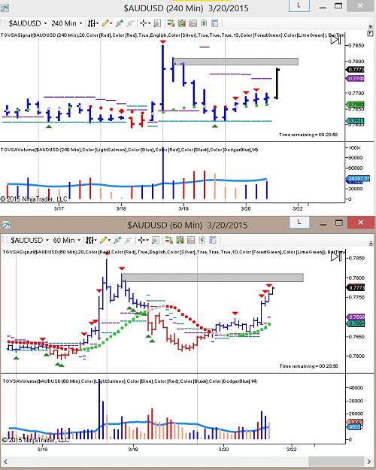Maximize the 60 Min chart window
Image resolution: width=376 pixels, height=470 pixels.
[339, 223]
